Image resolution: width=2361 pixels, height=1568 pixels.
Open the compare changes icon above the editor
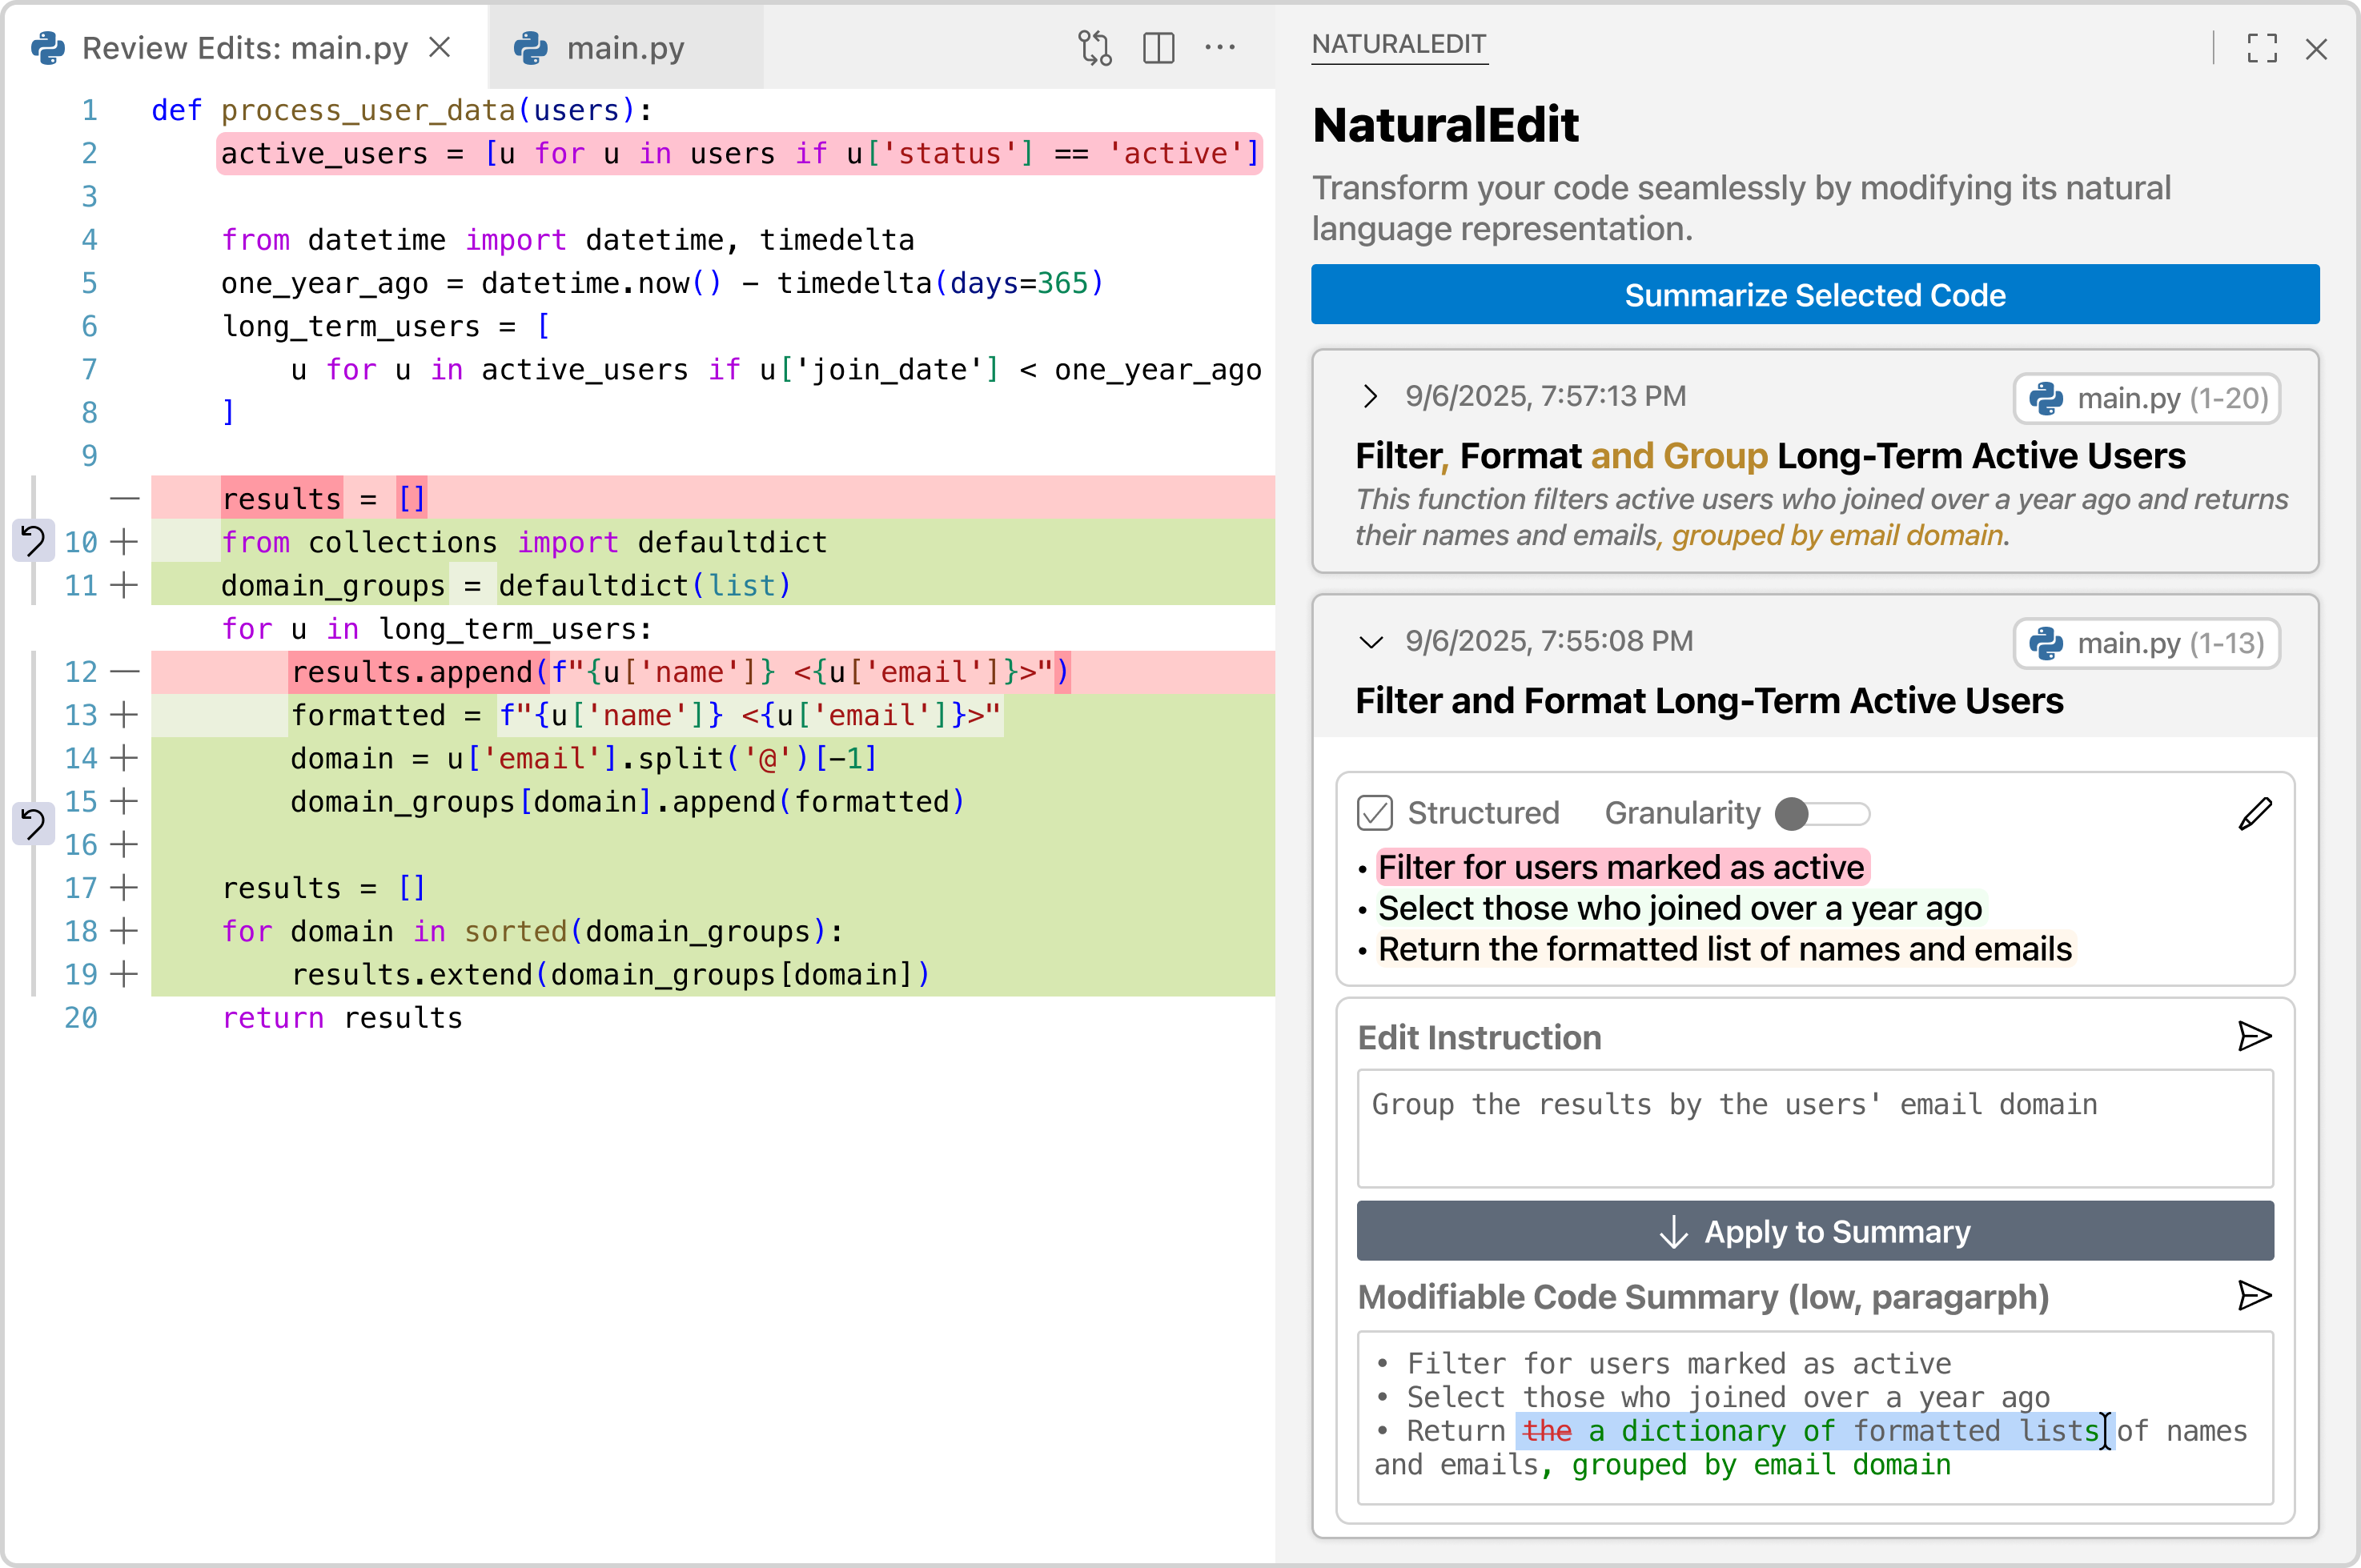point(1095,47)
